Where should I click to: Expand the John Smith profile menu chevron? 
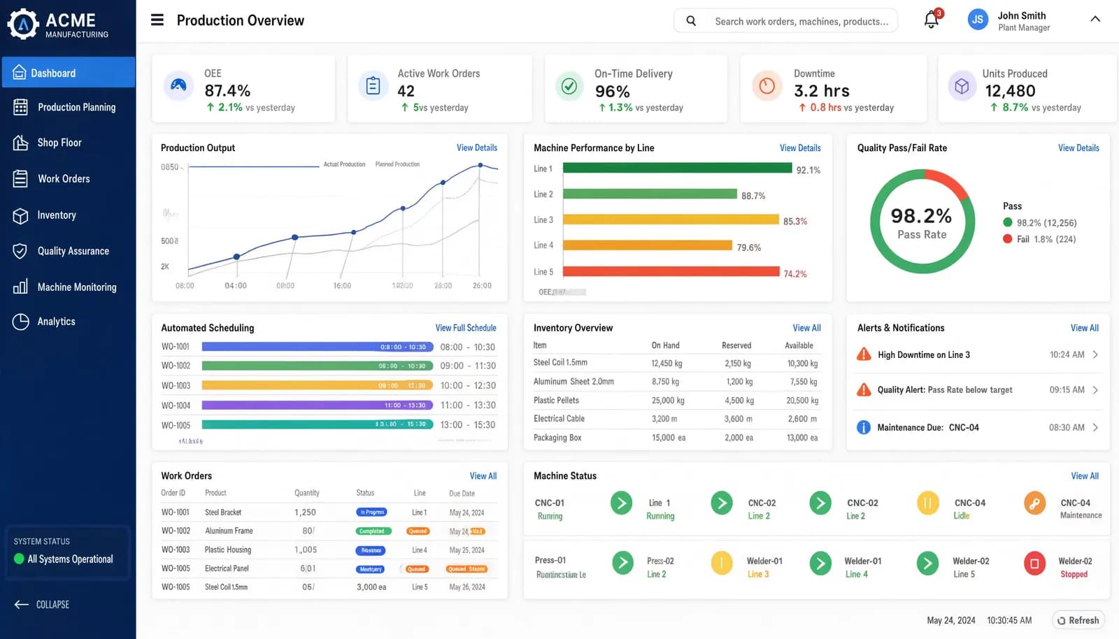click(1095, 20)
